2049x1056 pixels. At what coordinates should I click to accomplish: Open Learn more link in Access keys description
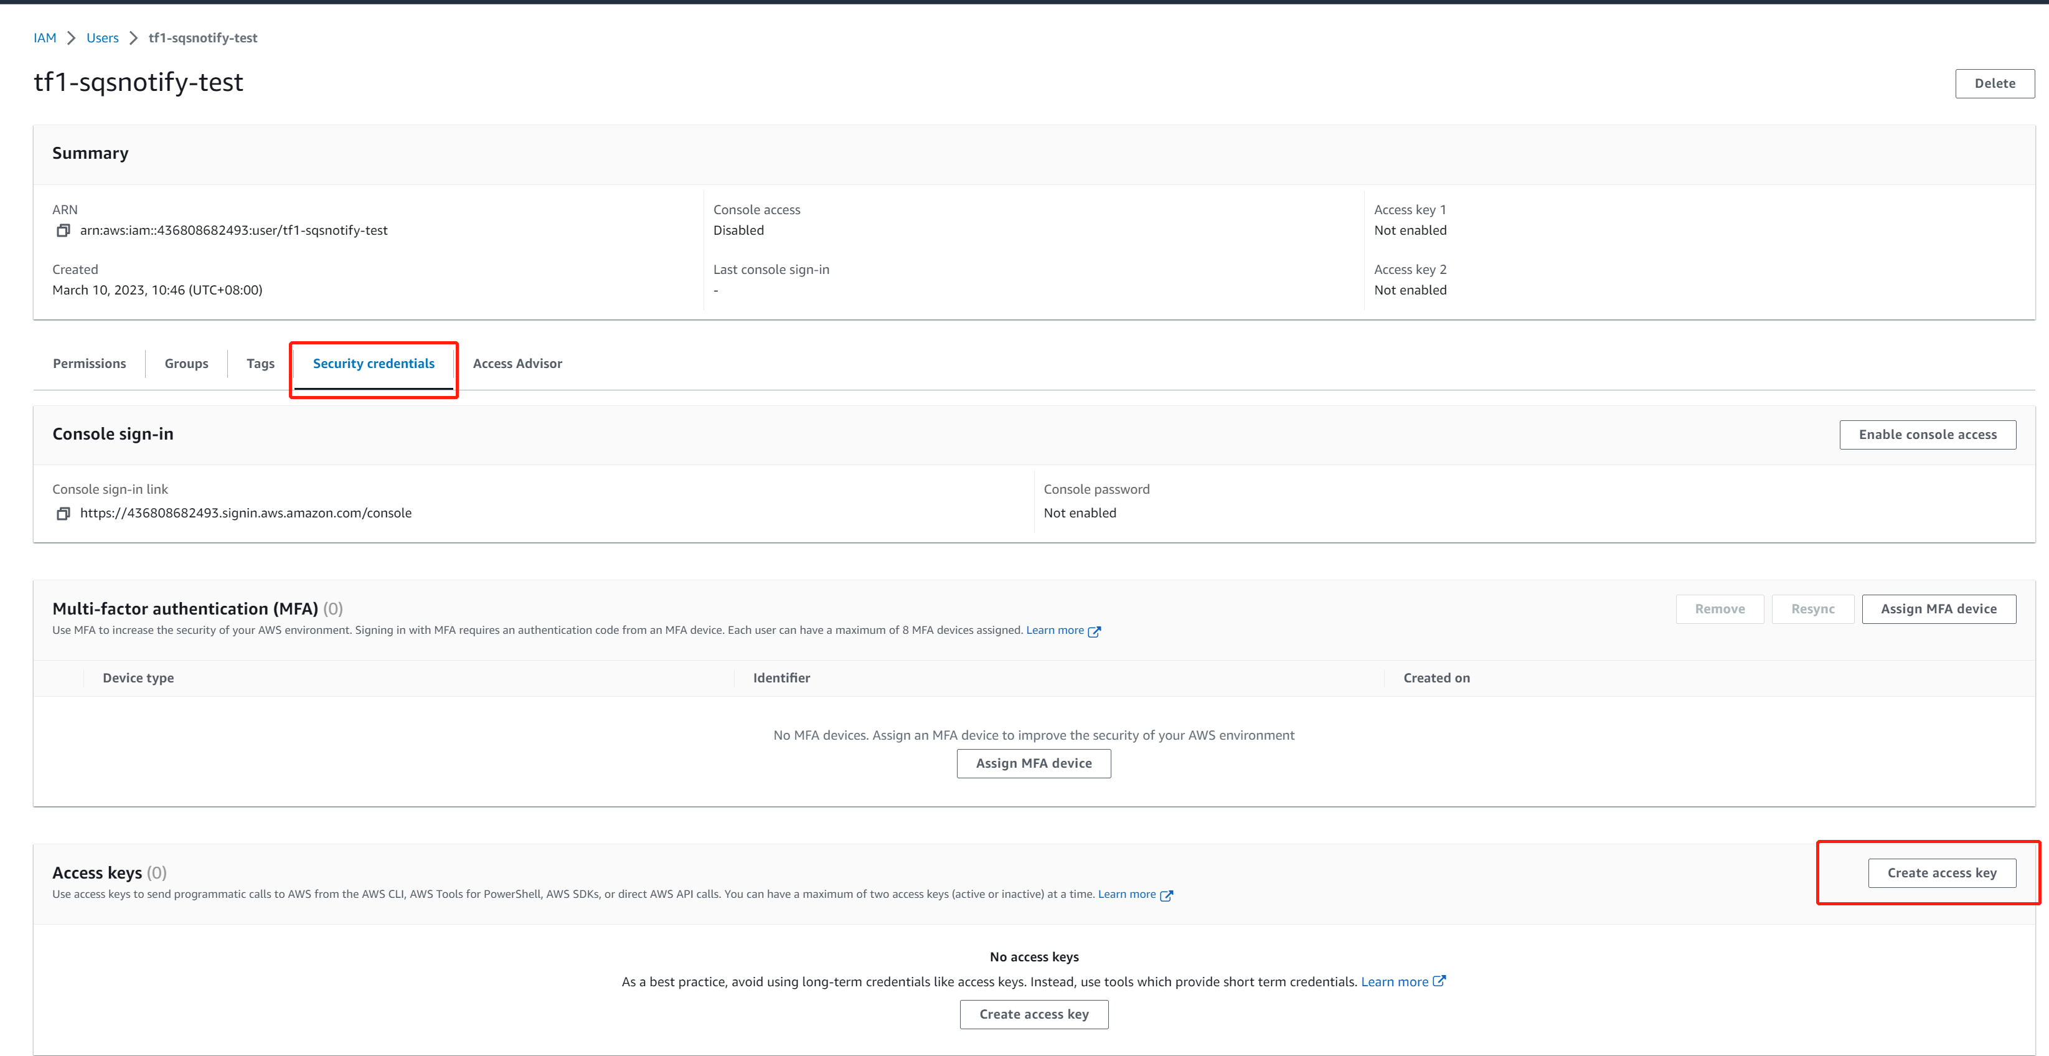[x=1126, y=895]
